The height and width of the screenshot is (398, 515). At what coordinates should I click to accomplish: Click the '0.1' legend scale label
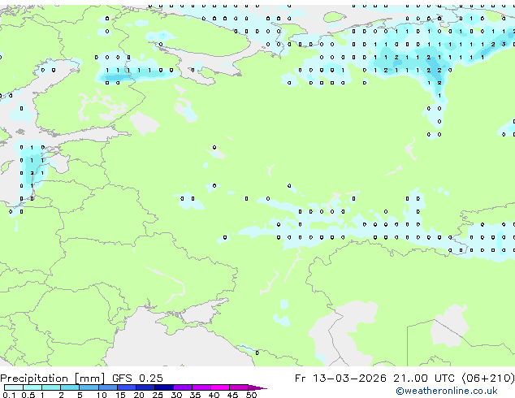pyautogui.click(x=9, y=395)
